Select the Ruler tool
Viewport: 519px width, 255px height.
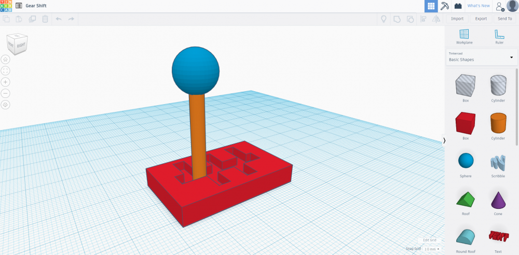point(499,36)
